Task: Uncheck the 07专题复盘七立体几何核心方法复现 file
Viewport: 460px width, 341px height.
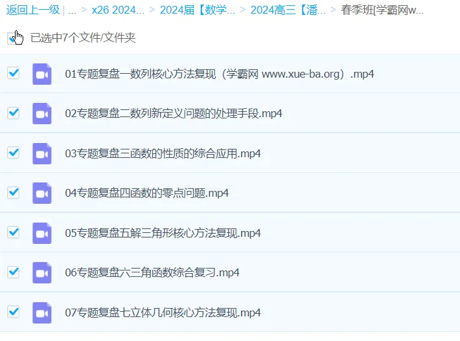Action: pos(13,311)
